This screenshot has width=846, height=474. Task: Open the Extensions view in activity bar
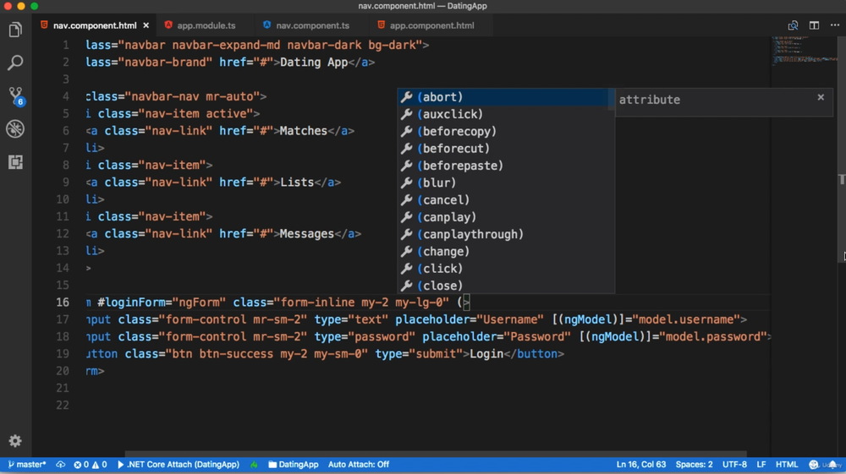point(15,161)
